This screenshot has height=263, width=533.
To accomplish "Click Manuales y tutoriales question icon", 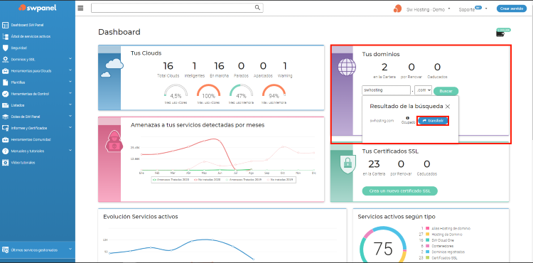I will click(x=5, y=151).
